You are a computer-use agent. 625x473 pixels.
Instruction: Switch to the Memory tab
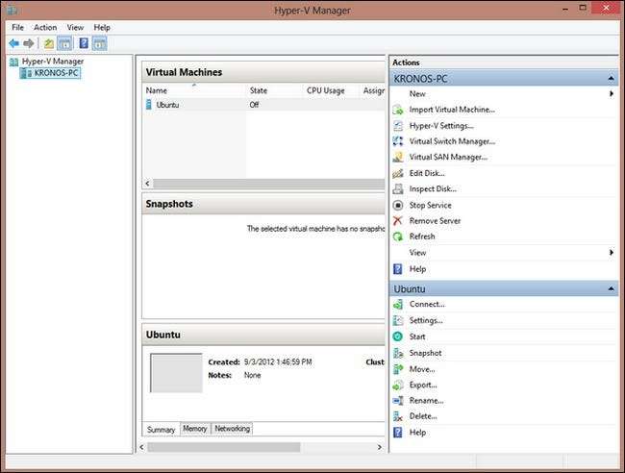click(x=194, y=429)
